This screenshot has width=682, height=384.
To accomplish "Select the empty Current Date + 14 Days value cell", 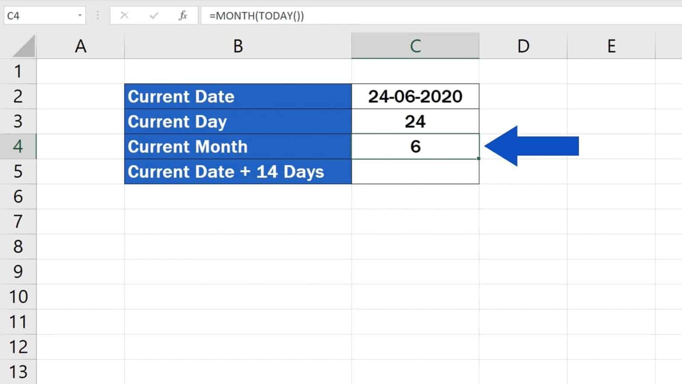I will [415, 172].
